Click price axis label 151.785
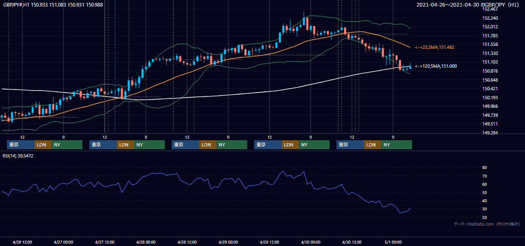The image size is (525, 246). (x=490, y=36)
